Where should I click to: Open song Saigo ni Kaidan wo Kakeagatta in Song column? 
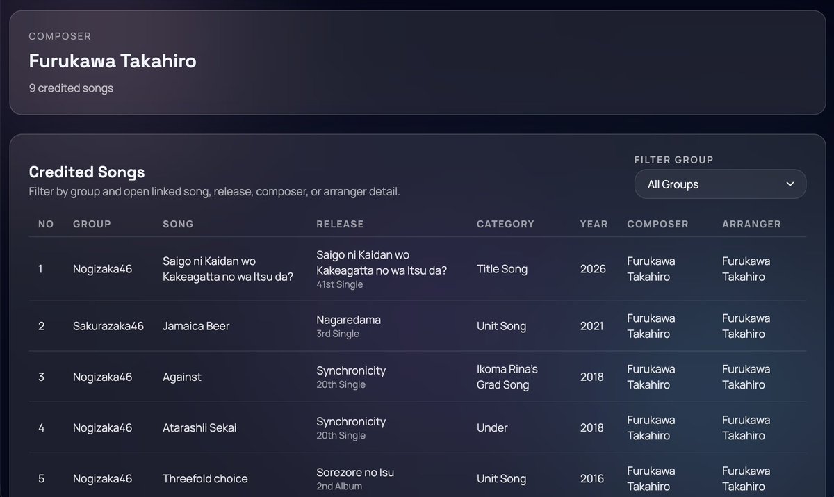(x=228, y=269)
